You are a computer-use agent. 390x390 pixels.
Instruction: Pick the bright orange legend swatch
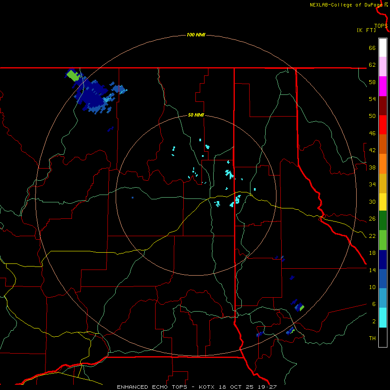click(x=383, y=164)
